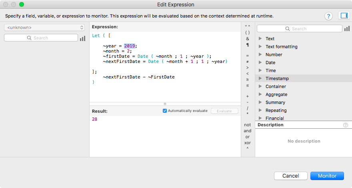Expand the Date functions category

coord(260,63)
